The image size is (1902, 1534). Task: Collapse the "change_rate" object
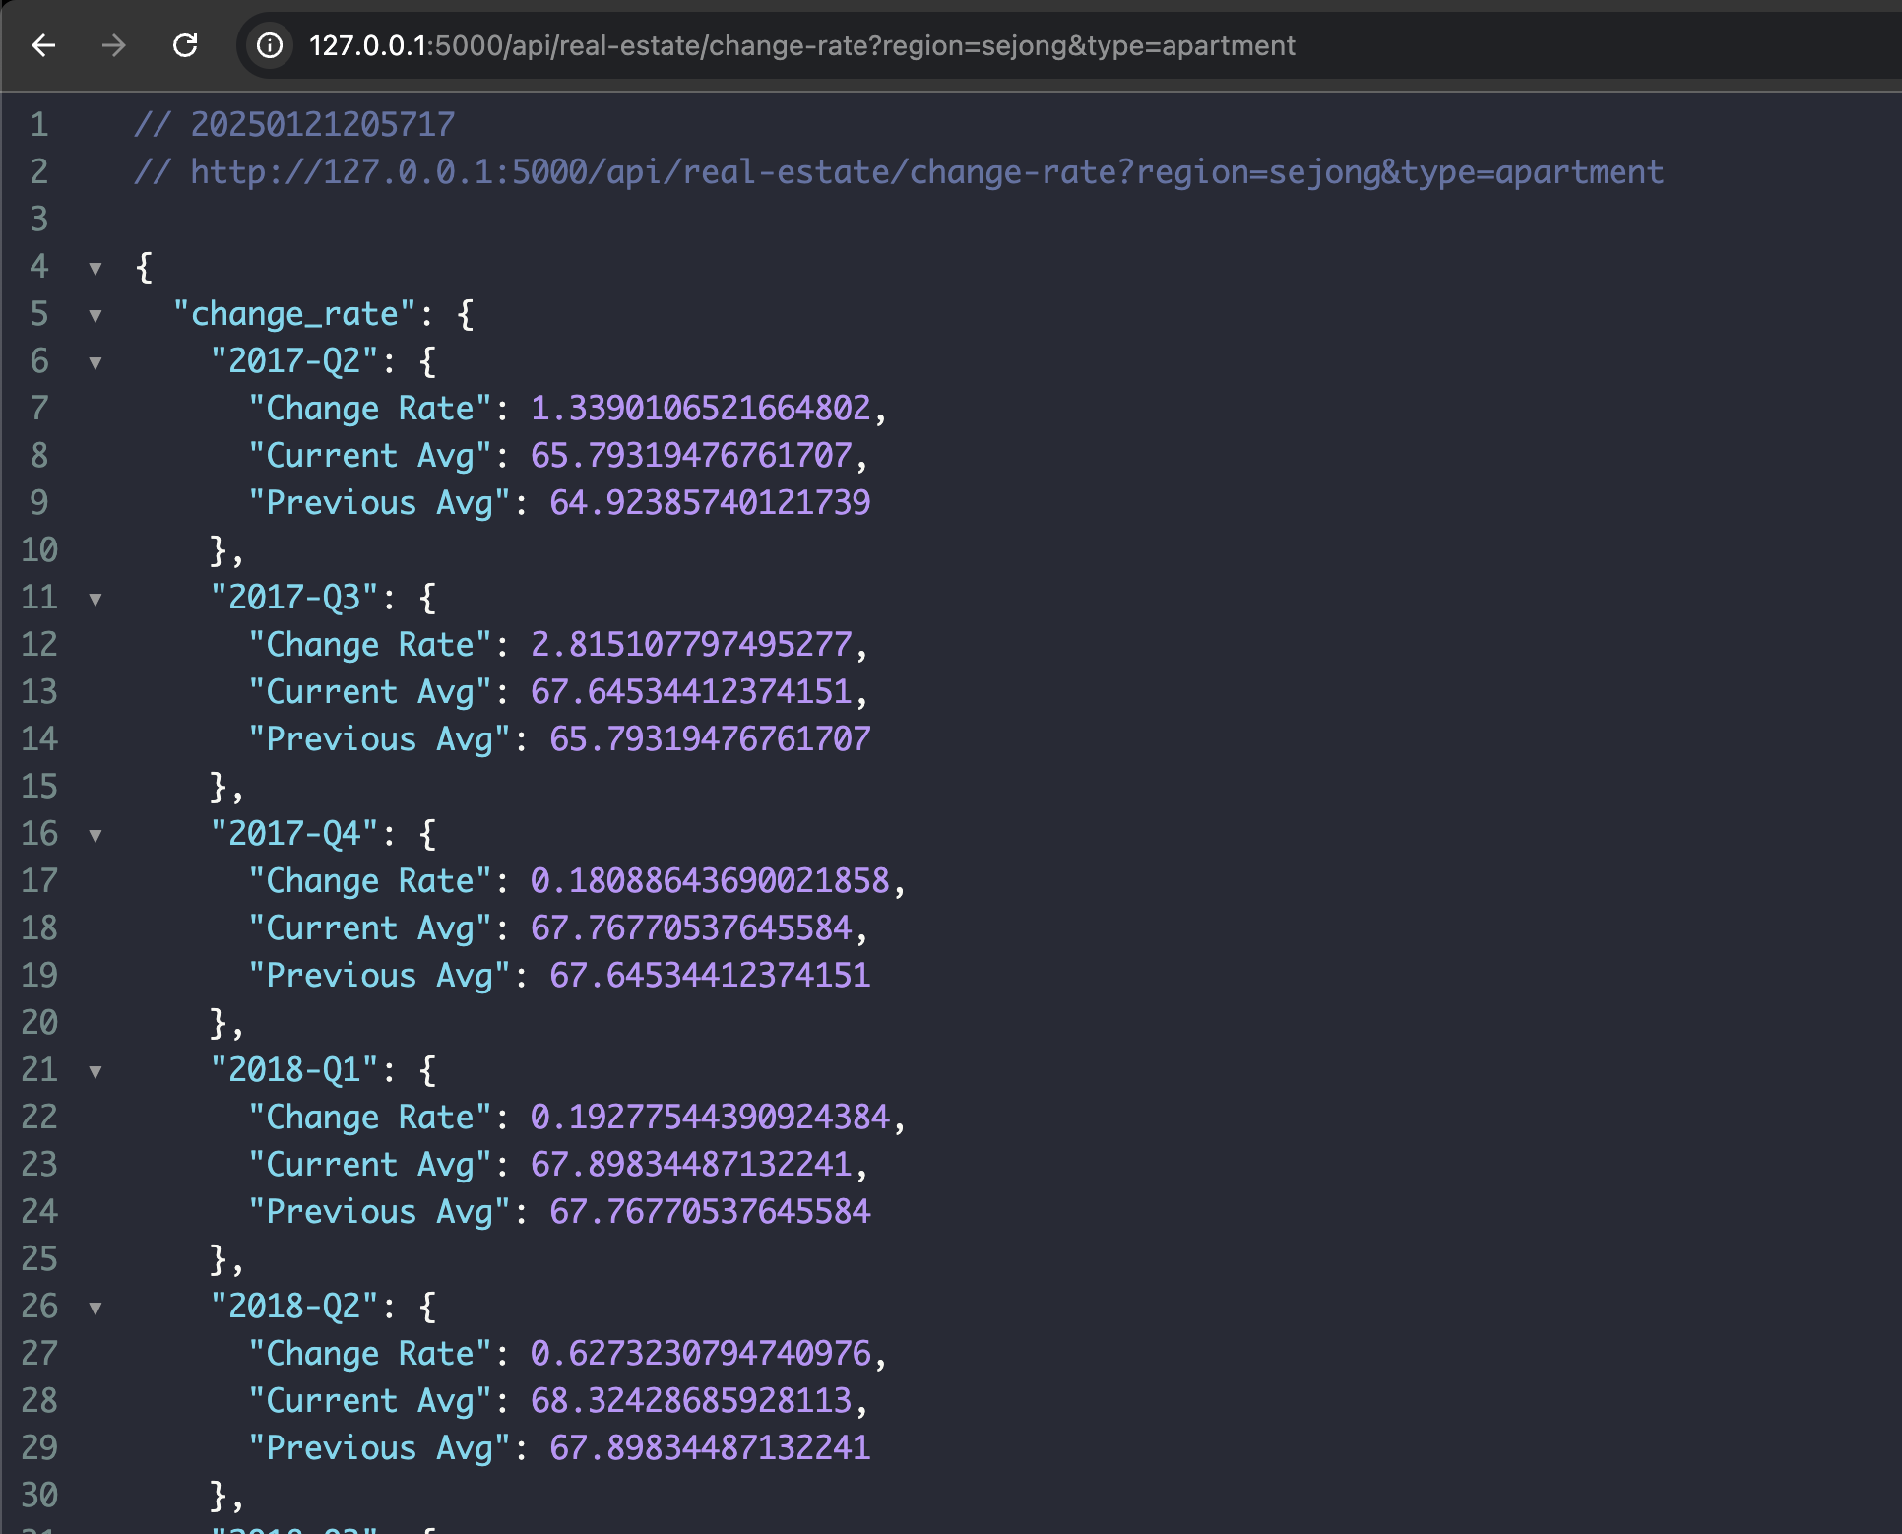click(x=95, y=315)
